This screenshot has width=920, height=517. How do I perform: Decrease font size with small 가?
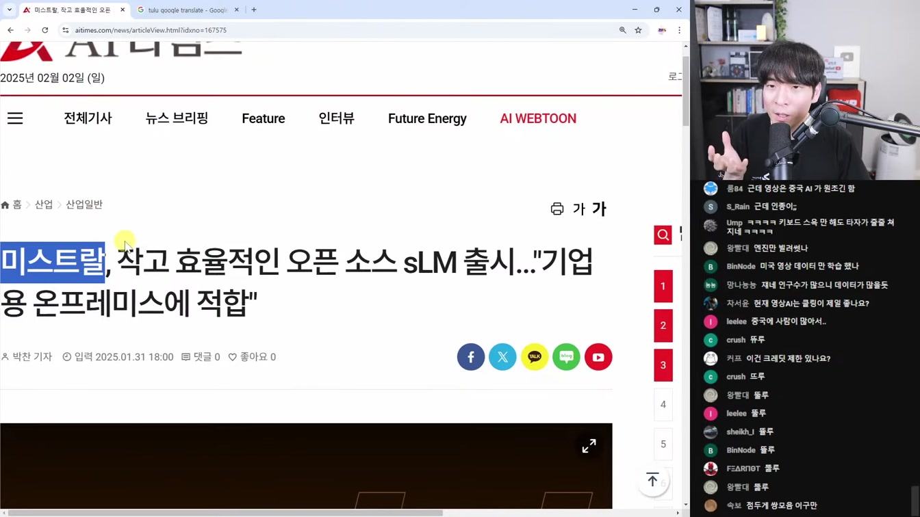(x=579, y=209)
